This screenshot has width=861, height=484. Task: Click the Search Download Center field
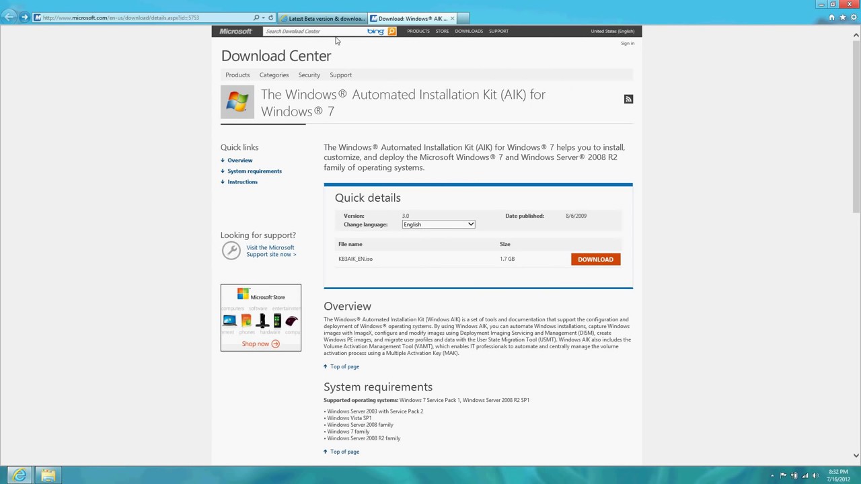(313, 31)
